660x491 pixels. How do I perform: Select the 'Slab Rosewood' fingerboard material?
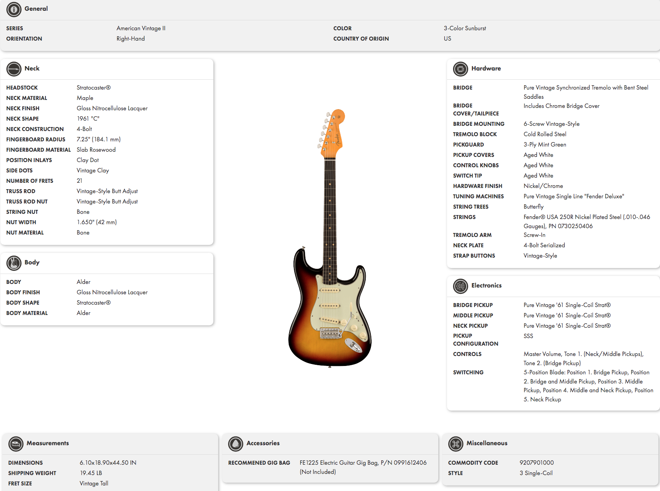pos(96,150)
